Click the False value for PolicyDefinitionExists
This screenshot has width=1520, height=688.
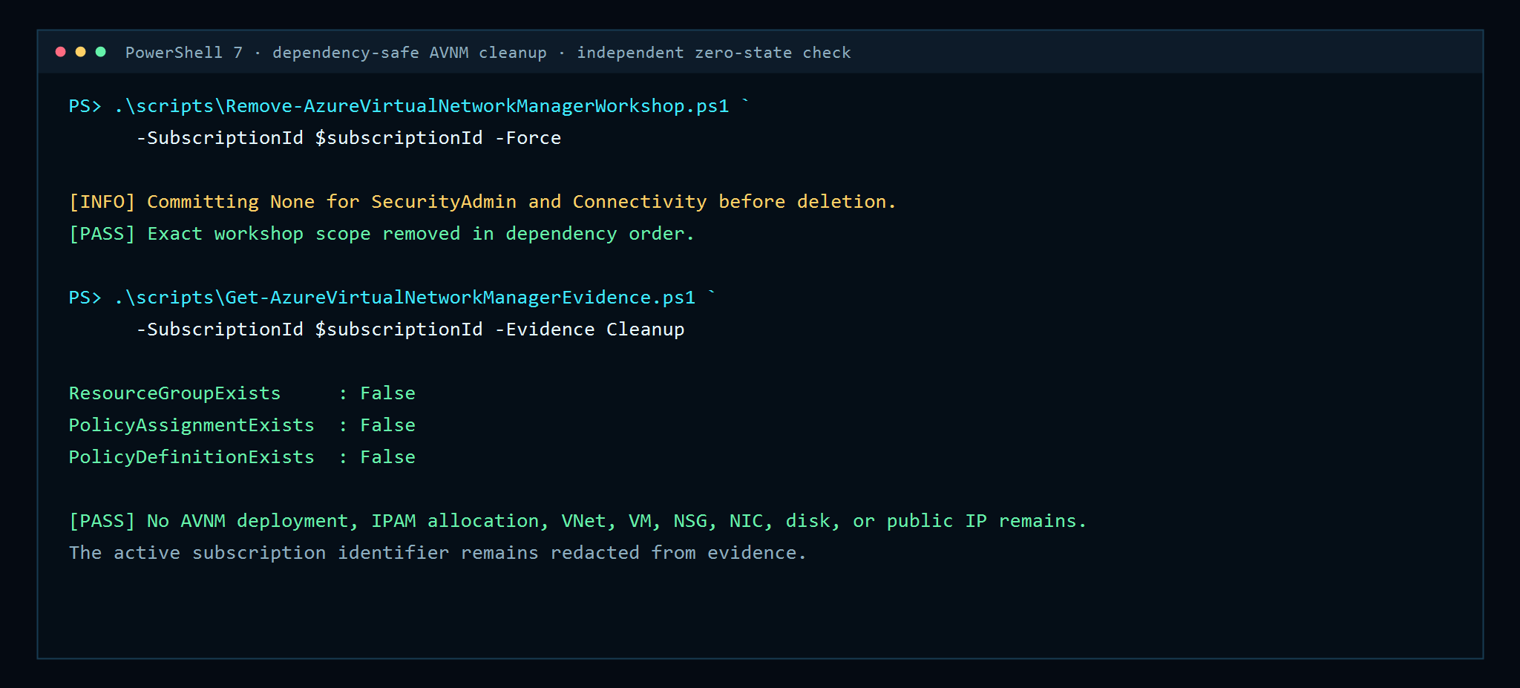coord(388,457)
